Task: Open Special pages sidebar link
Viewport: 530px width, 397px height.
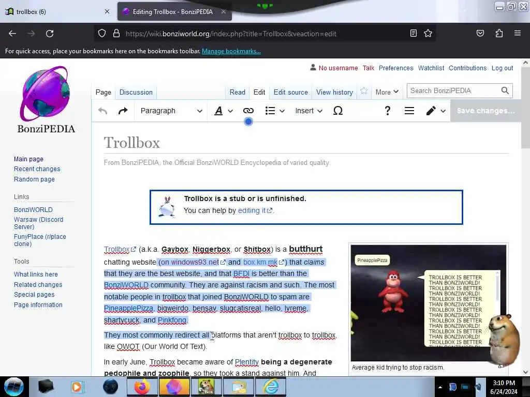Action: (x=34, y=294)
